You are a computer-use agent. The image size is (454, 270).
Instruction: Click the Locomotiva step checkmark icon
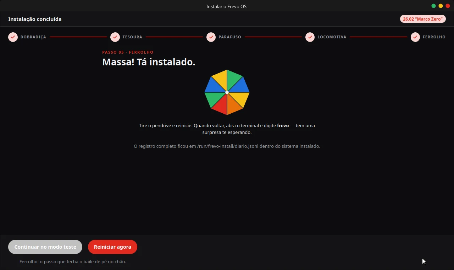pyautogui.click(x=310, y=37)
